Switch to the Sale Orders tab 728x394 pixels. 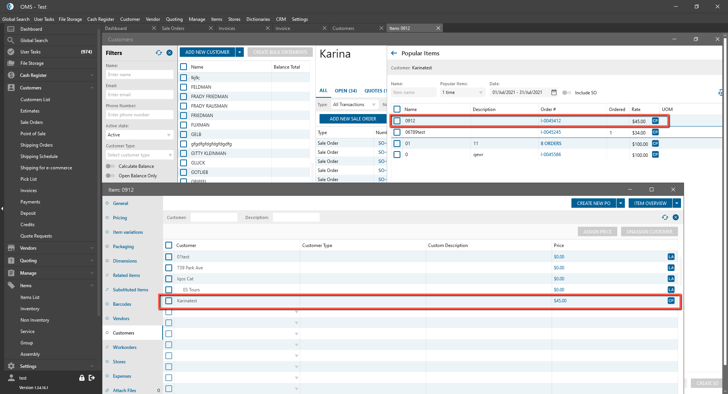coord(173,28)
